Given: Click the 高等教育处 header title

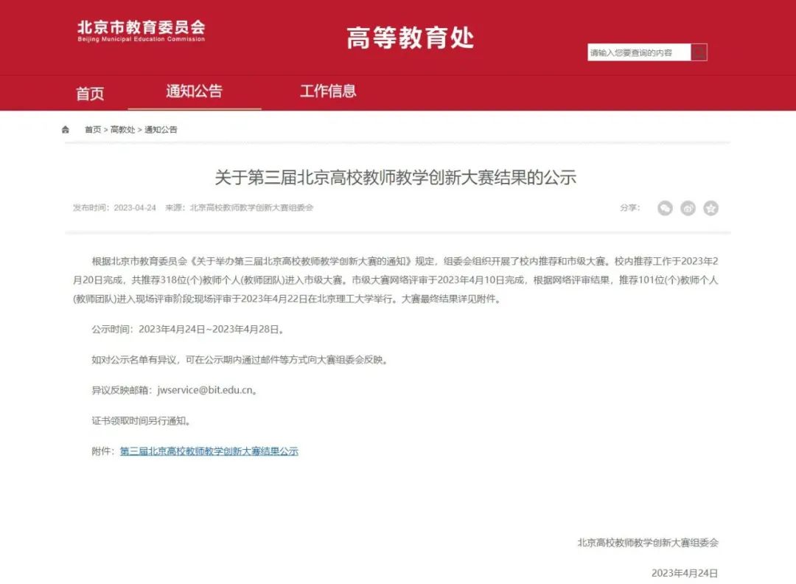Looking at the screenshot, I should coord(411,38).
